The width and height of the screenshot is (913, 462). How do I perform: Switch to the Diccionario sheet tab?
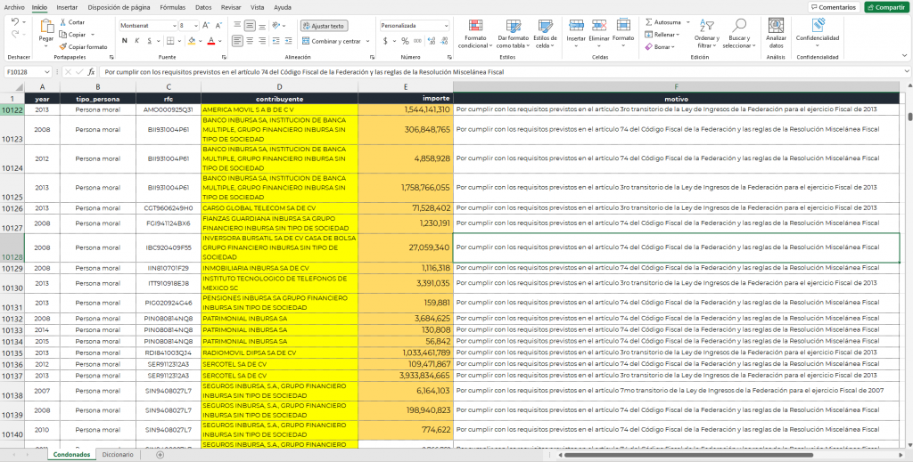click(x=118, y=455)
